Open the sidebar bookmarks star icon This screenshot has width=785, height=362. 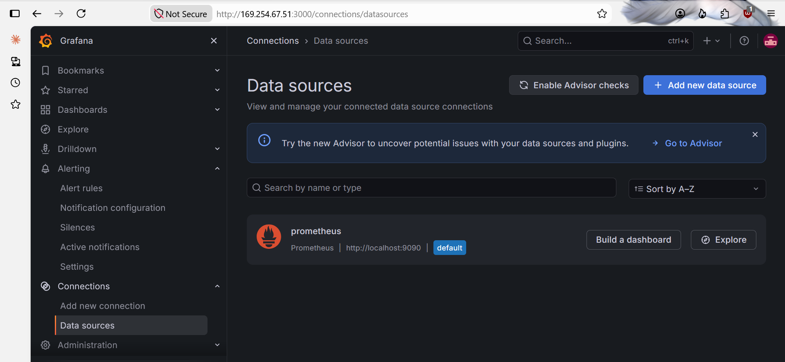tap(16, 104)
